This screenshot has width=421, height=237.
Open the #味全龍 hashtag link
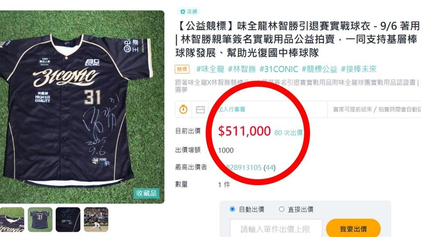210,69
